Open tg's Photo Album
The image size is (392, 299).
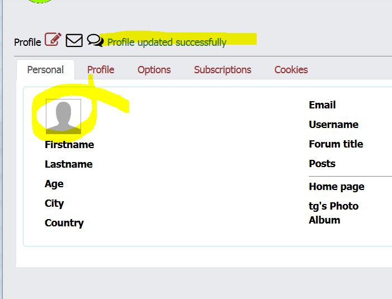[x=333, y=213]
